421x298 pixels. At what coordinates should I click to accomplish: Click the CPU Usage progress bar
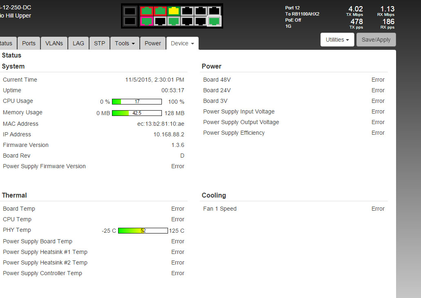pos(137,102)
